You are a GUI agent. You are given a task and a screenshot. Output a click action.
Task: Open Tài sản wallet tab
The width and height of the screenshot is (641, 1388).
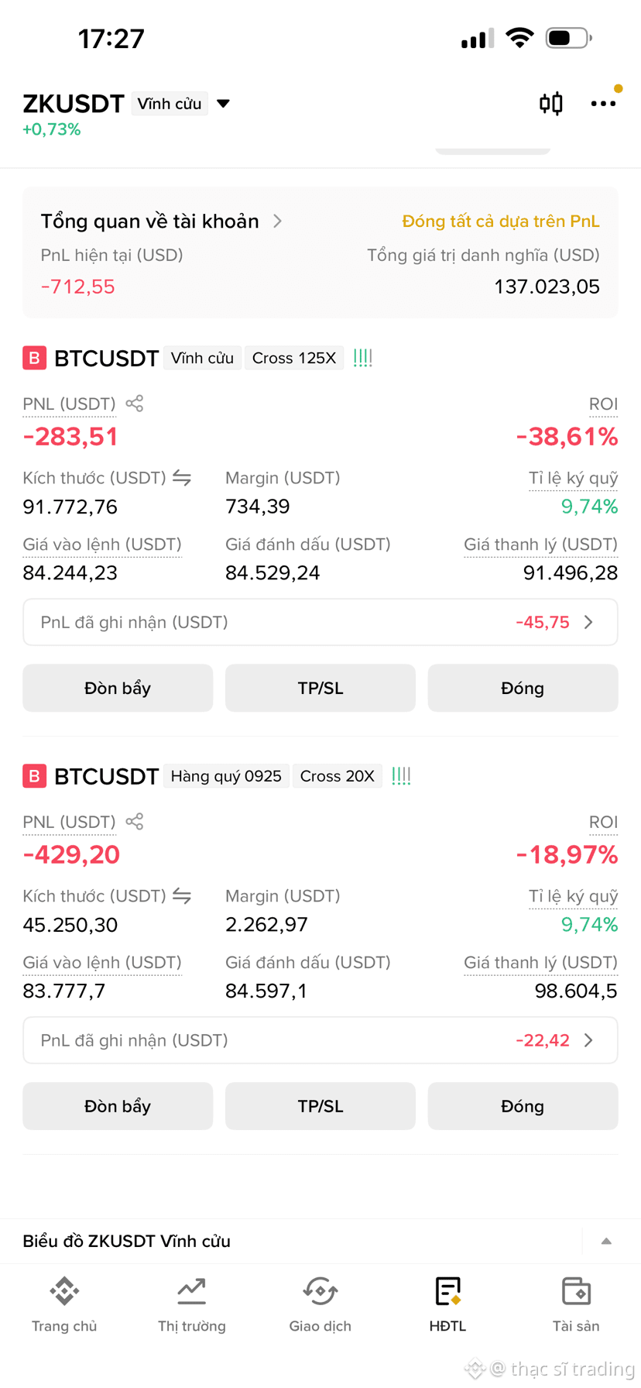(x=576, y=1305)
